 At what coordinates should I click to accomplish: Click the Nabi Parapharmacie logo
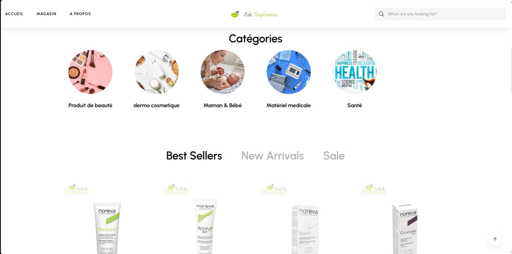pyautogui.click(x=254, y=14)
